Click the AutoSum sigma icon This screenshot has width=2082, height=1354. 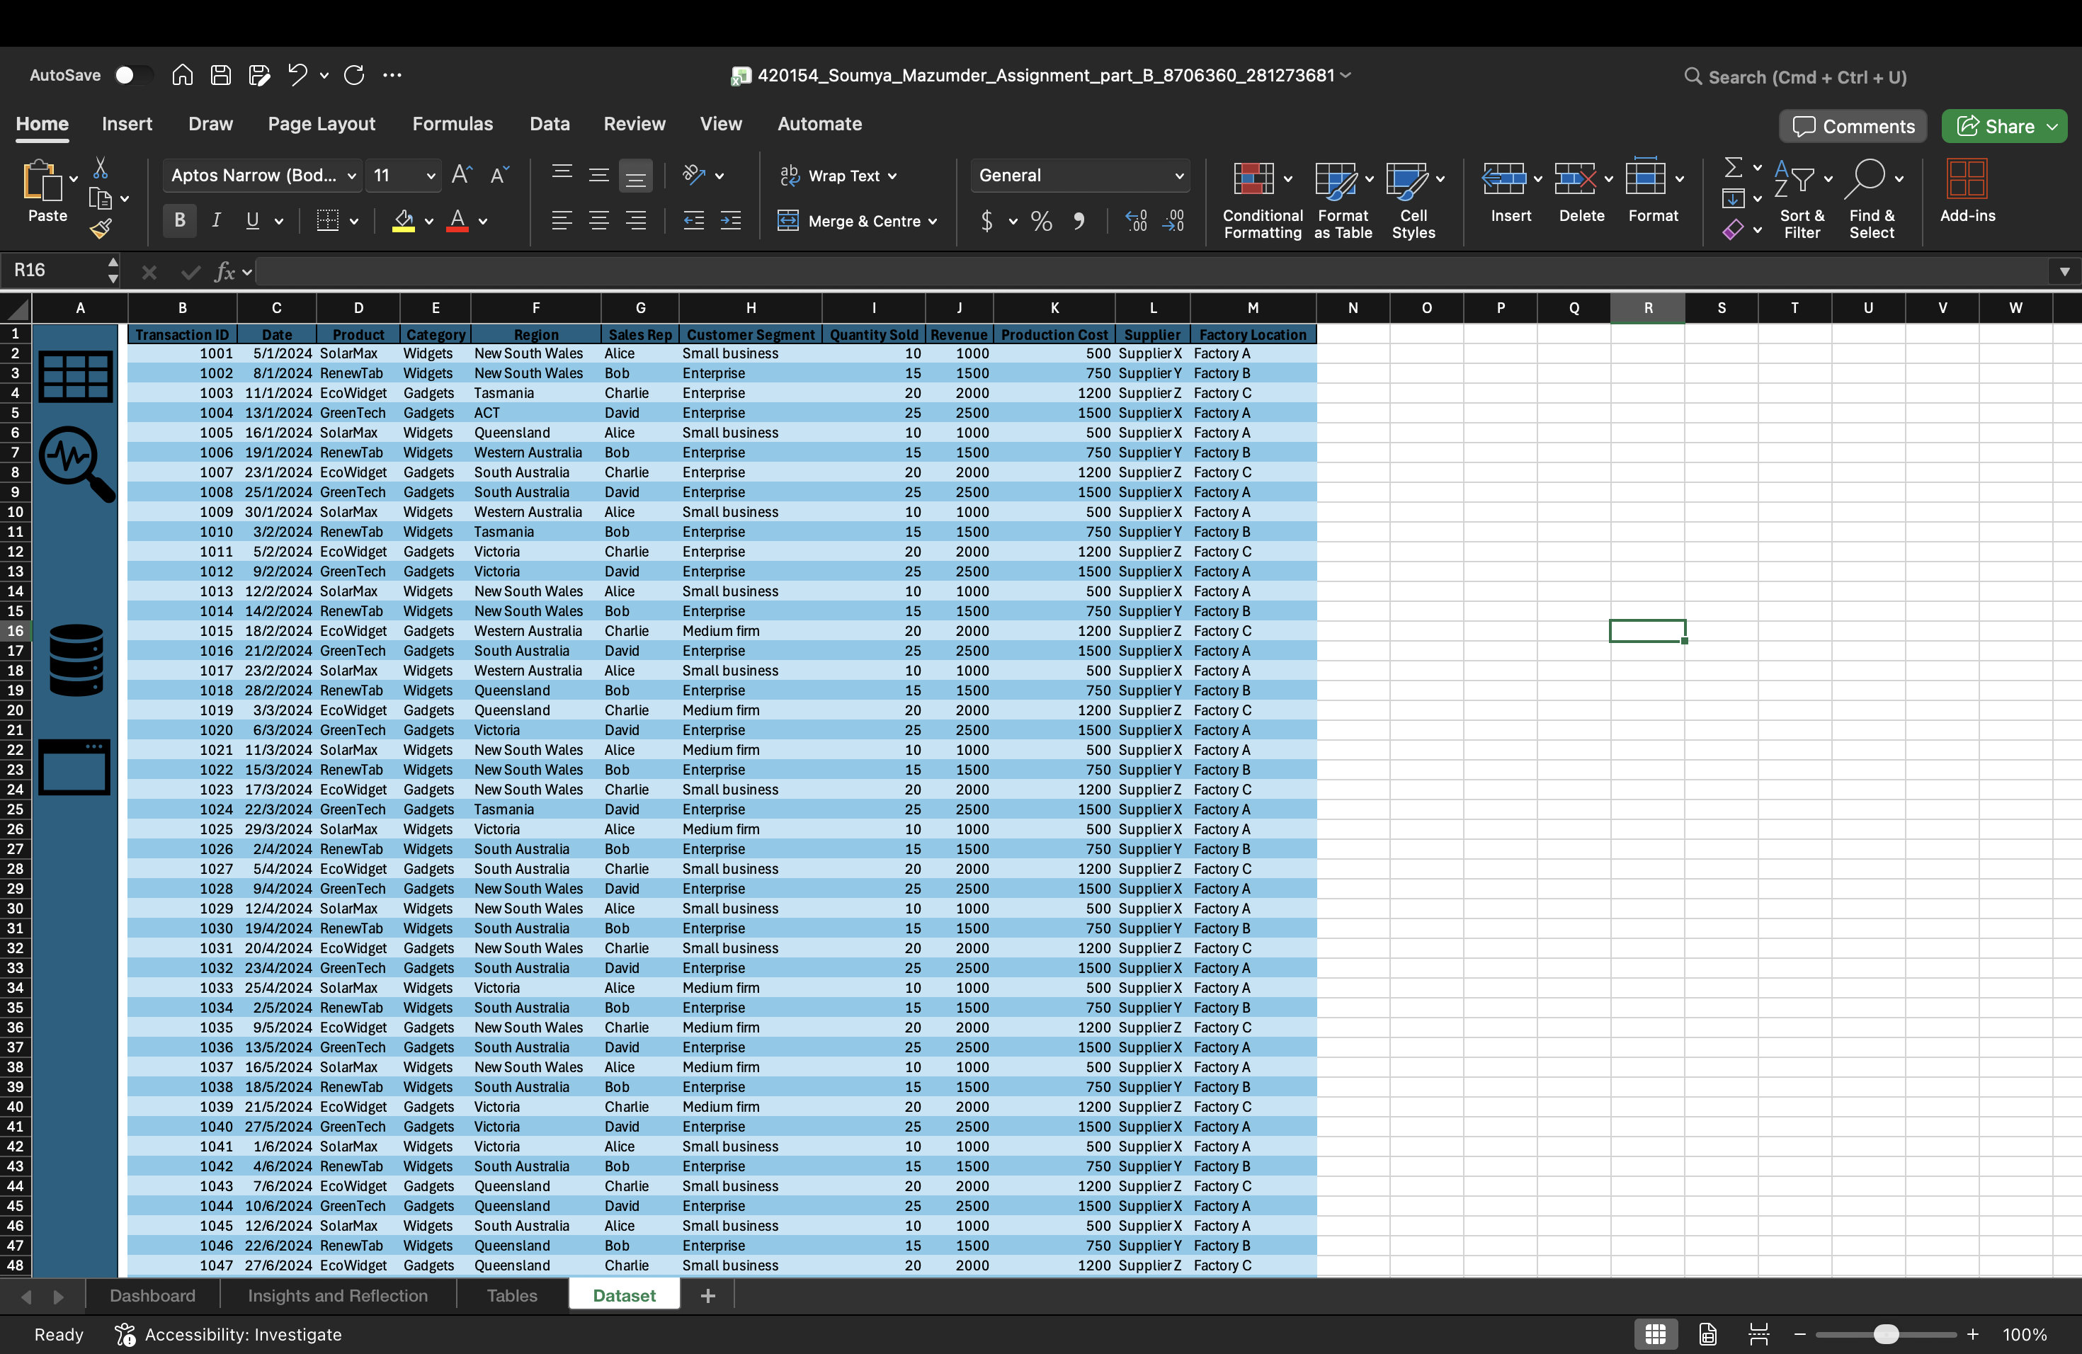point(1732,166)
